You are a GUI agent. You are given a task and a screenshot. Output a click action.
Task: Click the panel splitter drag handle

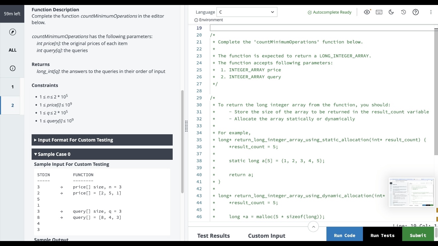186,126
